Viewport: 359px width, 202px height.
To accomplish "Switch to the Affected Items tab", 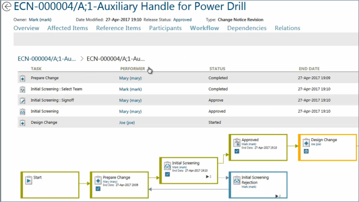I will 68,28.
